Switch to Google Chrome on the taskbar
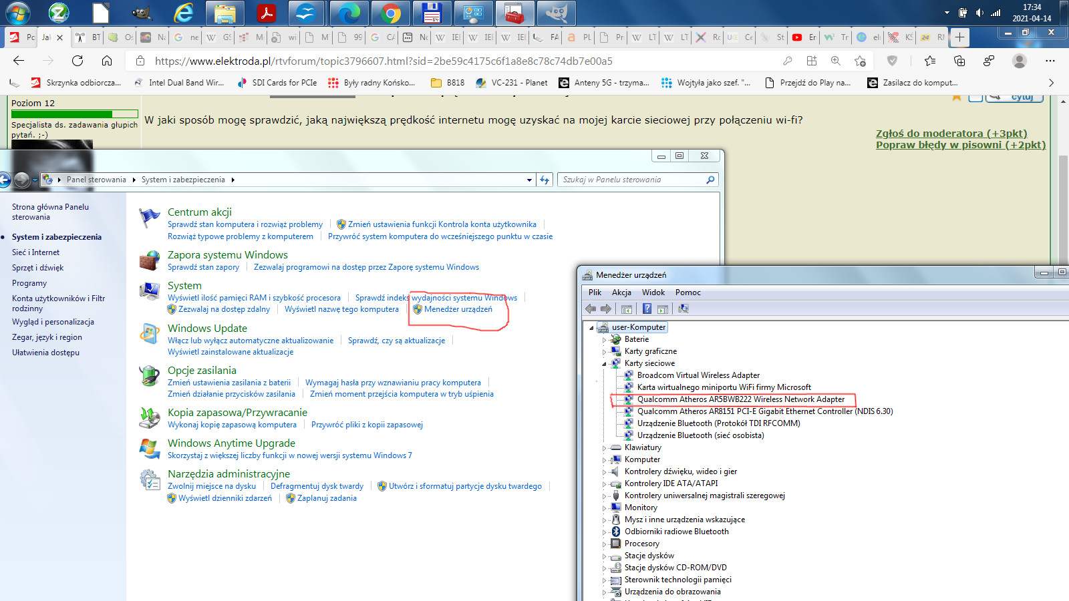 coord(391,13)
